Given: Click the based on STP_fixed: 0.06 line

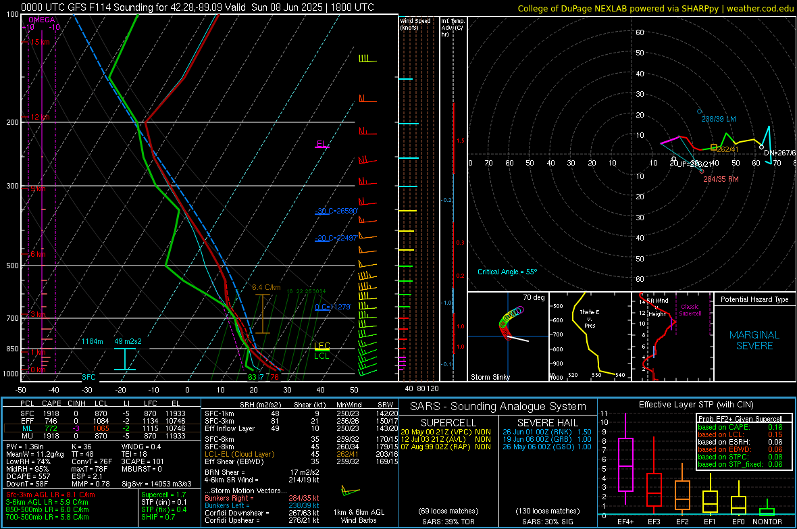Looking at the screenshot, I should 740,464.
